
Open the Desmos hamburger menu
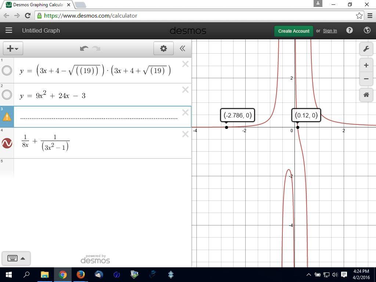click(x=9, y=30)
